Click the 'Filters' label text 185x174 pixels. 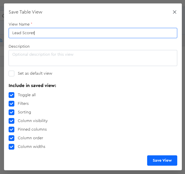click(x=23, y=104)
